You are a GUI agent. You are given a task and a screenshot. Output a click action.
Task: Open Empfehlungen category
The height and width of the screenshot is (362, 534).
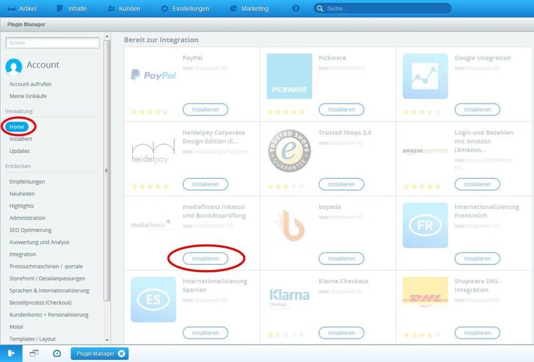[27, 182]
